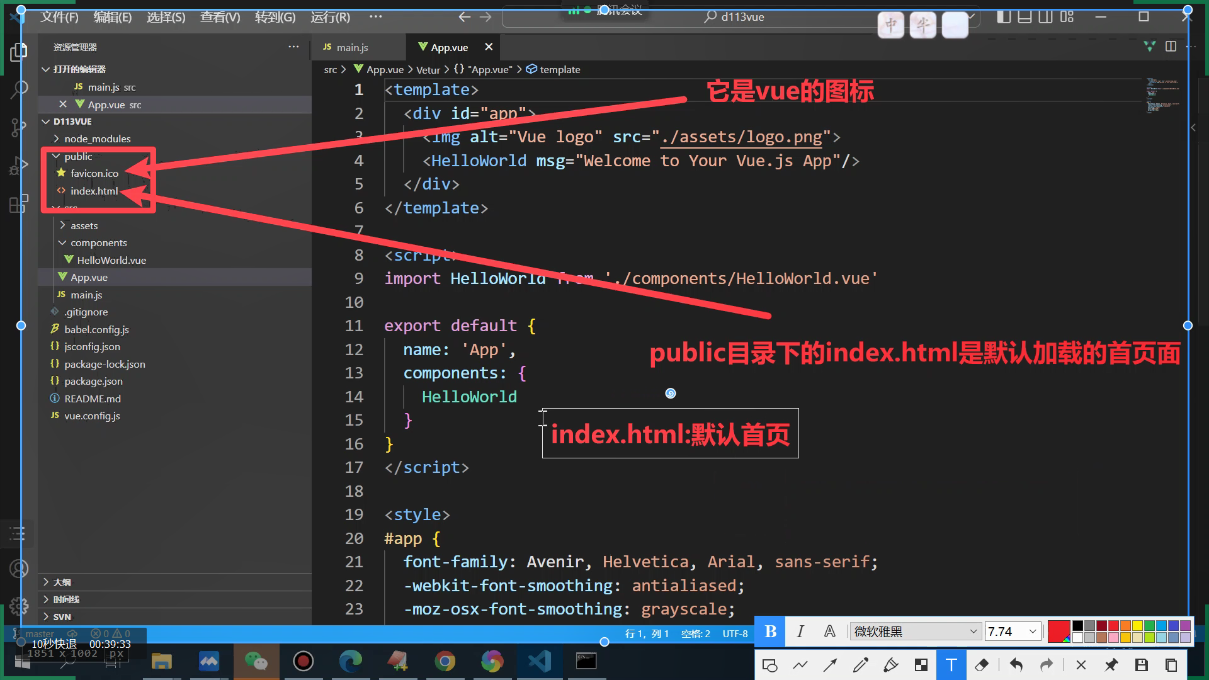The width and height of the screenshot is (1209, 680).
Task: Expand the node_modules folder
Action: tap(97, 139)
